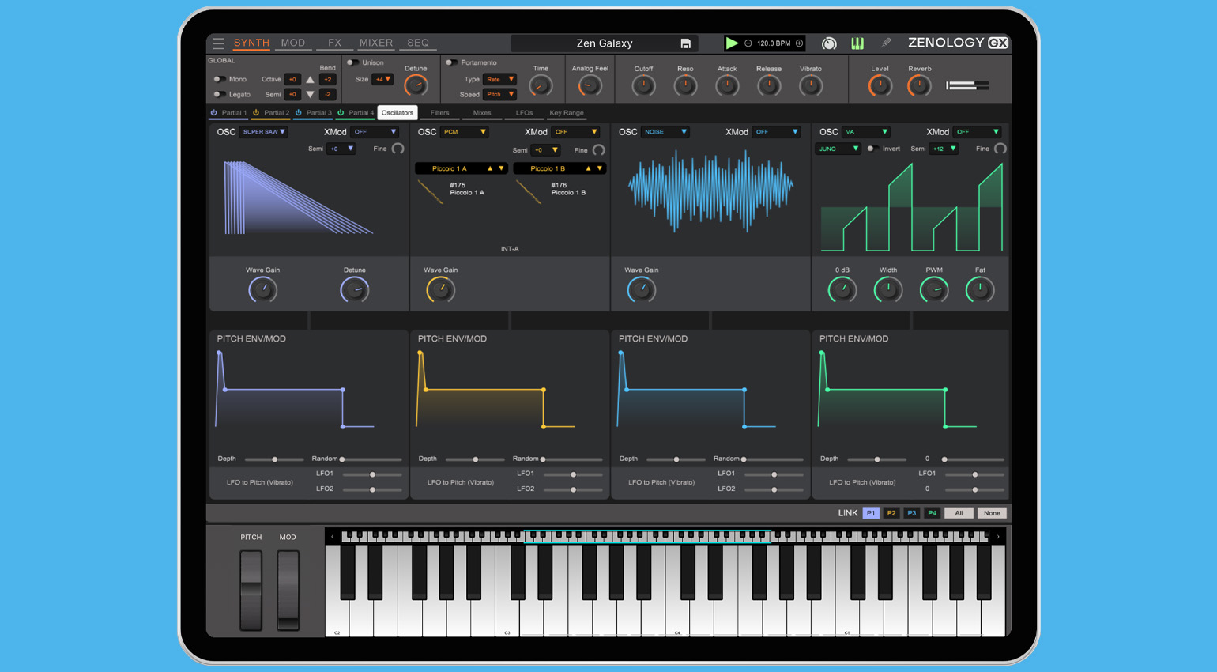
Task: Select the green keyboard icon
Action: click(857, 43)
